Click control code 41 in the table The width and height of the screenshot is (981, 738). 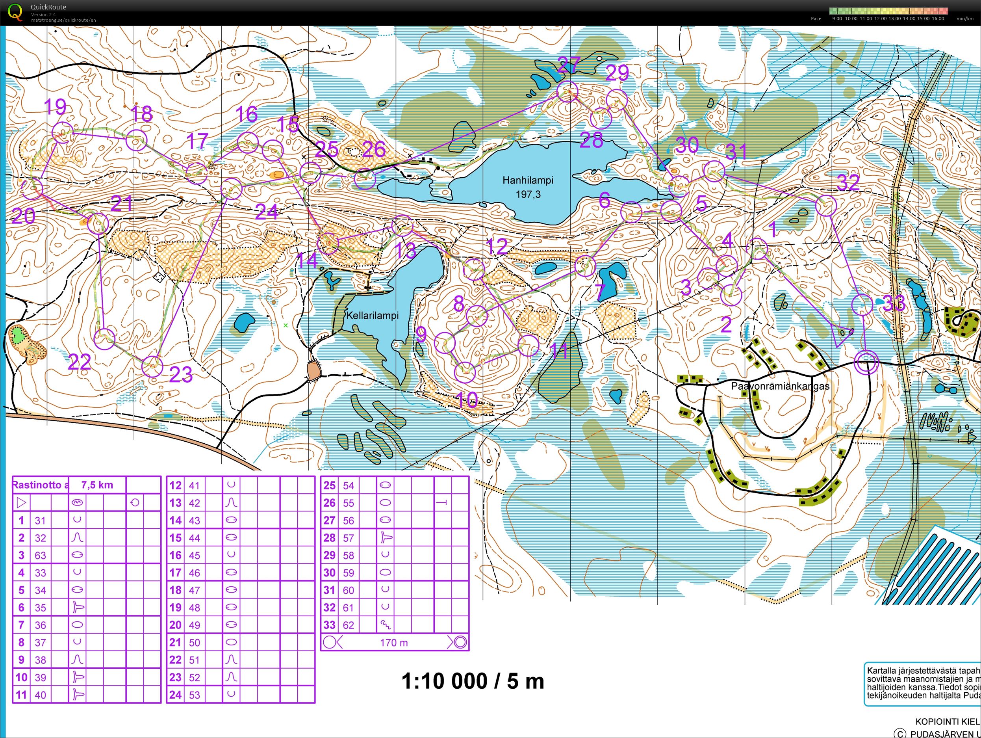click(195, 485)
